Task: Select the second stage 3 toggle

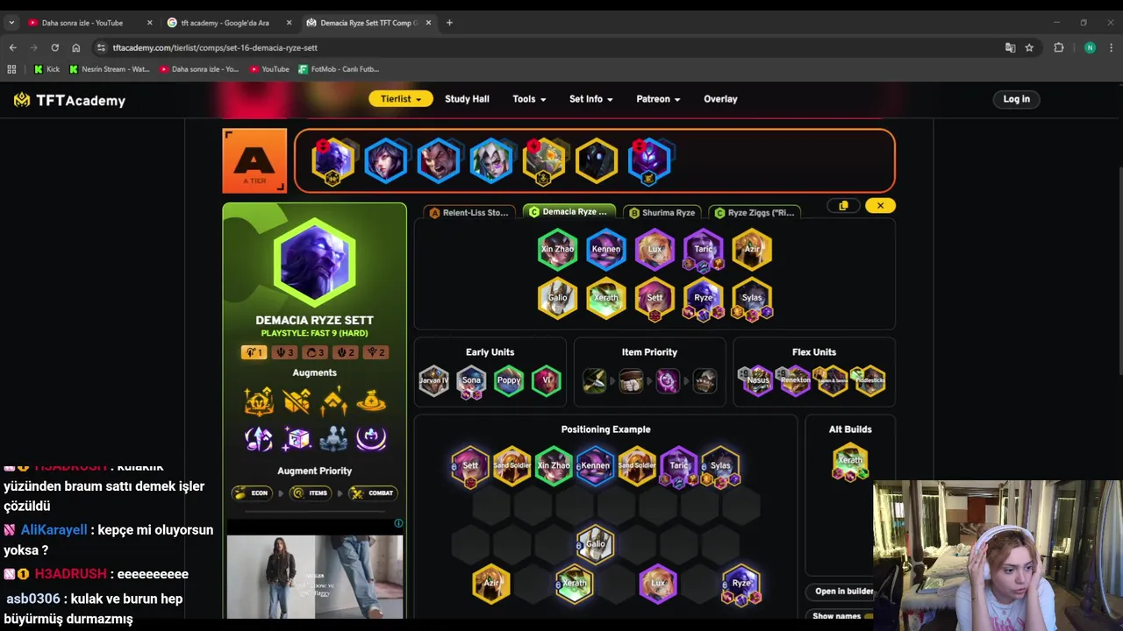Action: (x=315, y=352)
